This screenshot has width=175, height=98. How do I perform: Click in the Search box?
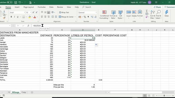[x=87, y=7]
